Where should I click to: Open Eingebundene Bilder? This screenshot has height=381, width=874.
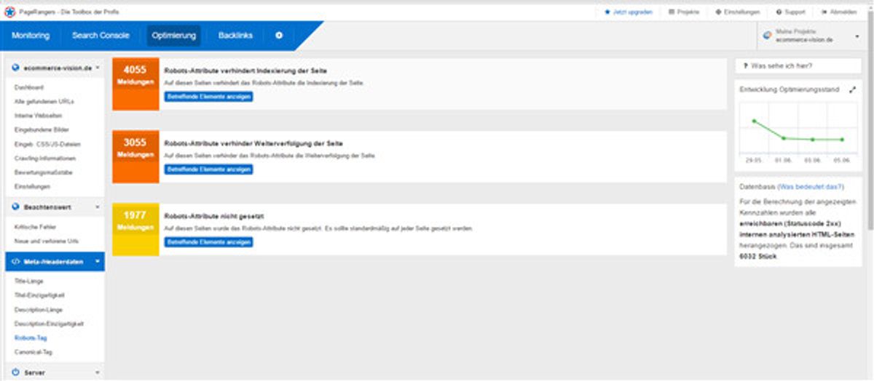(x=42, y=130)
